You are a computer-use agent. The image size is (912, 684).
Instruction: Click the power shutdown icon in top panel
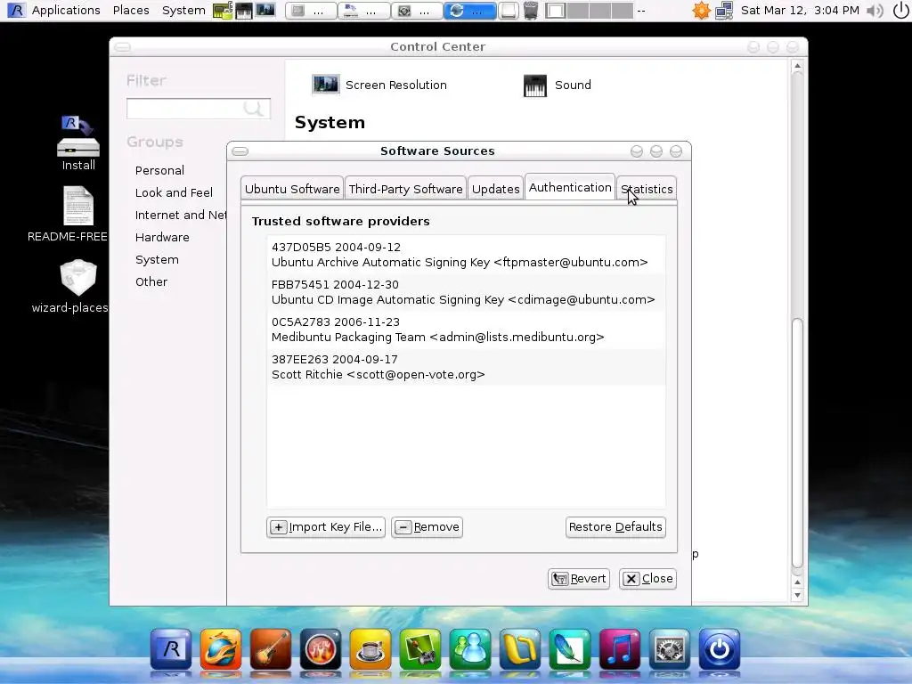coord(900,11)
